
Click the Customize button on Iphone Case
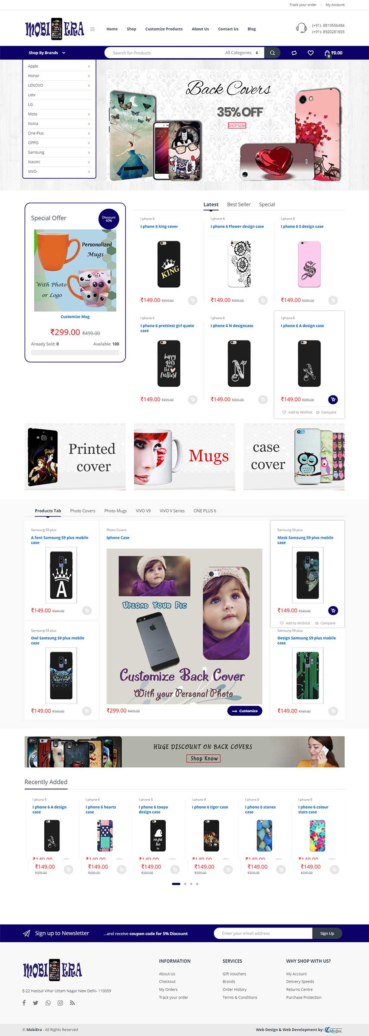[x=244, y=711]
